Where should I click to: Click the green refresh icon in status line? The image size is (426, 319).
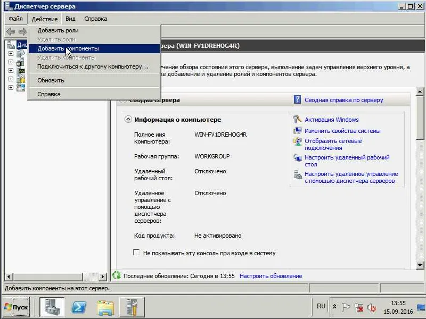coord(116,275)
